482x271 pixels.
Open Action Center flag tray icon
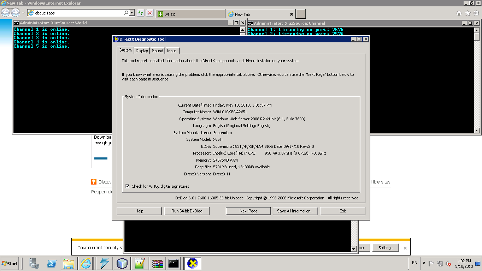click(431, 264)
